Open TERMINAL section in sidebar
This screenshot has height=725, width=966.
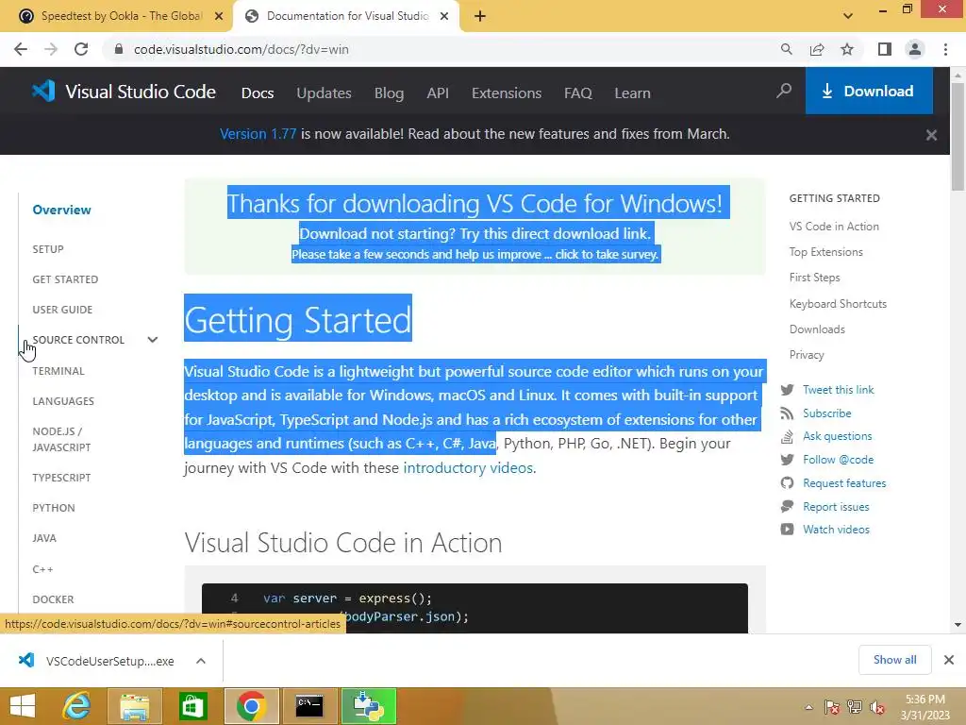pos(58,371)
